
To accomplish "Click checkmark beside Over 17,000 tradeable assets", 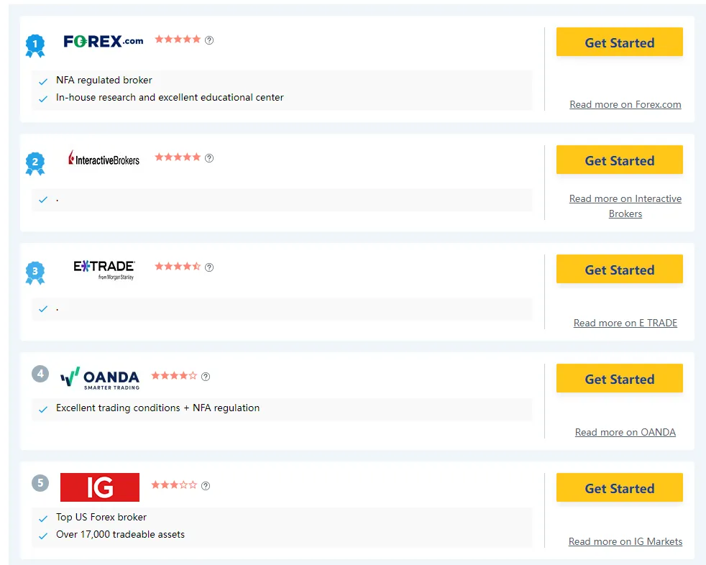I will point(42,536).
